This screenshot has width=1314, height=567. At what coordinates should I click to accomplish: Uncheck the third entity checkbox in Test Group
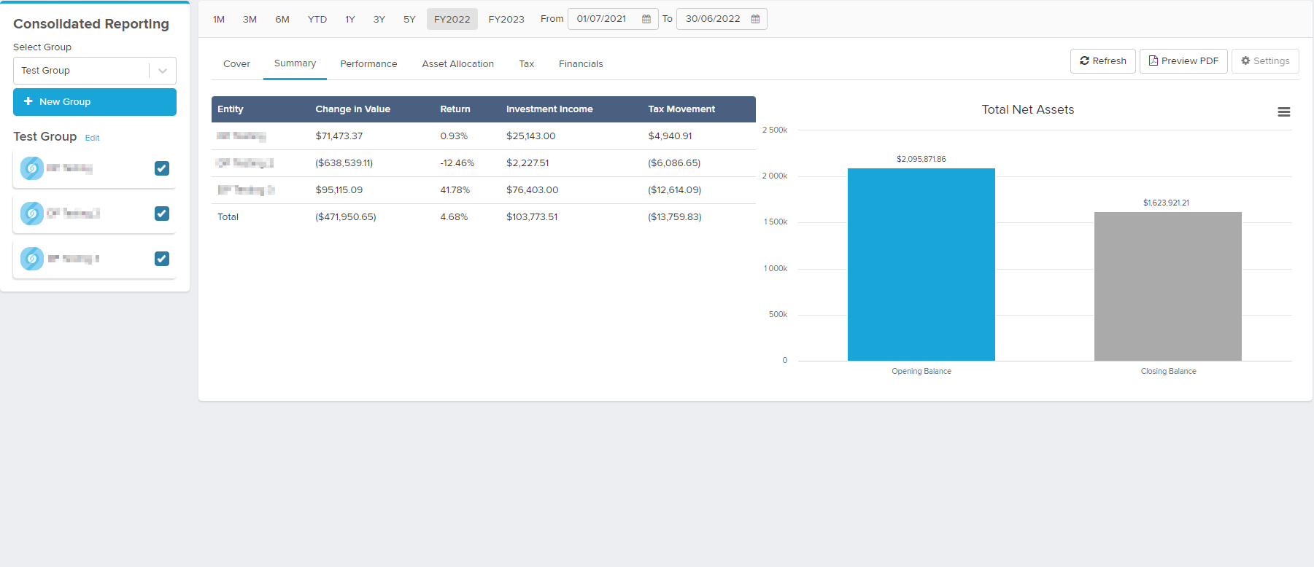pos(162,259)
